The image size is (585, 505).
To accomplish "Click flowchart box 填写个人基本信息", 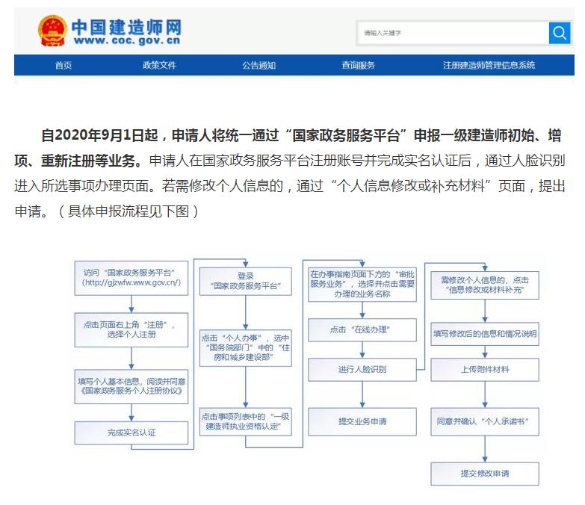I will point(131,386).
